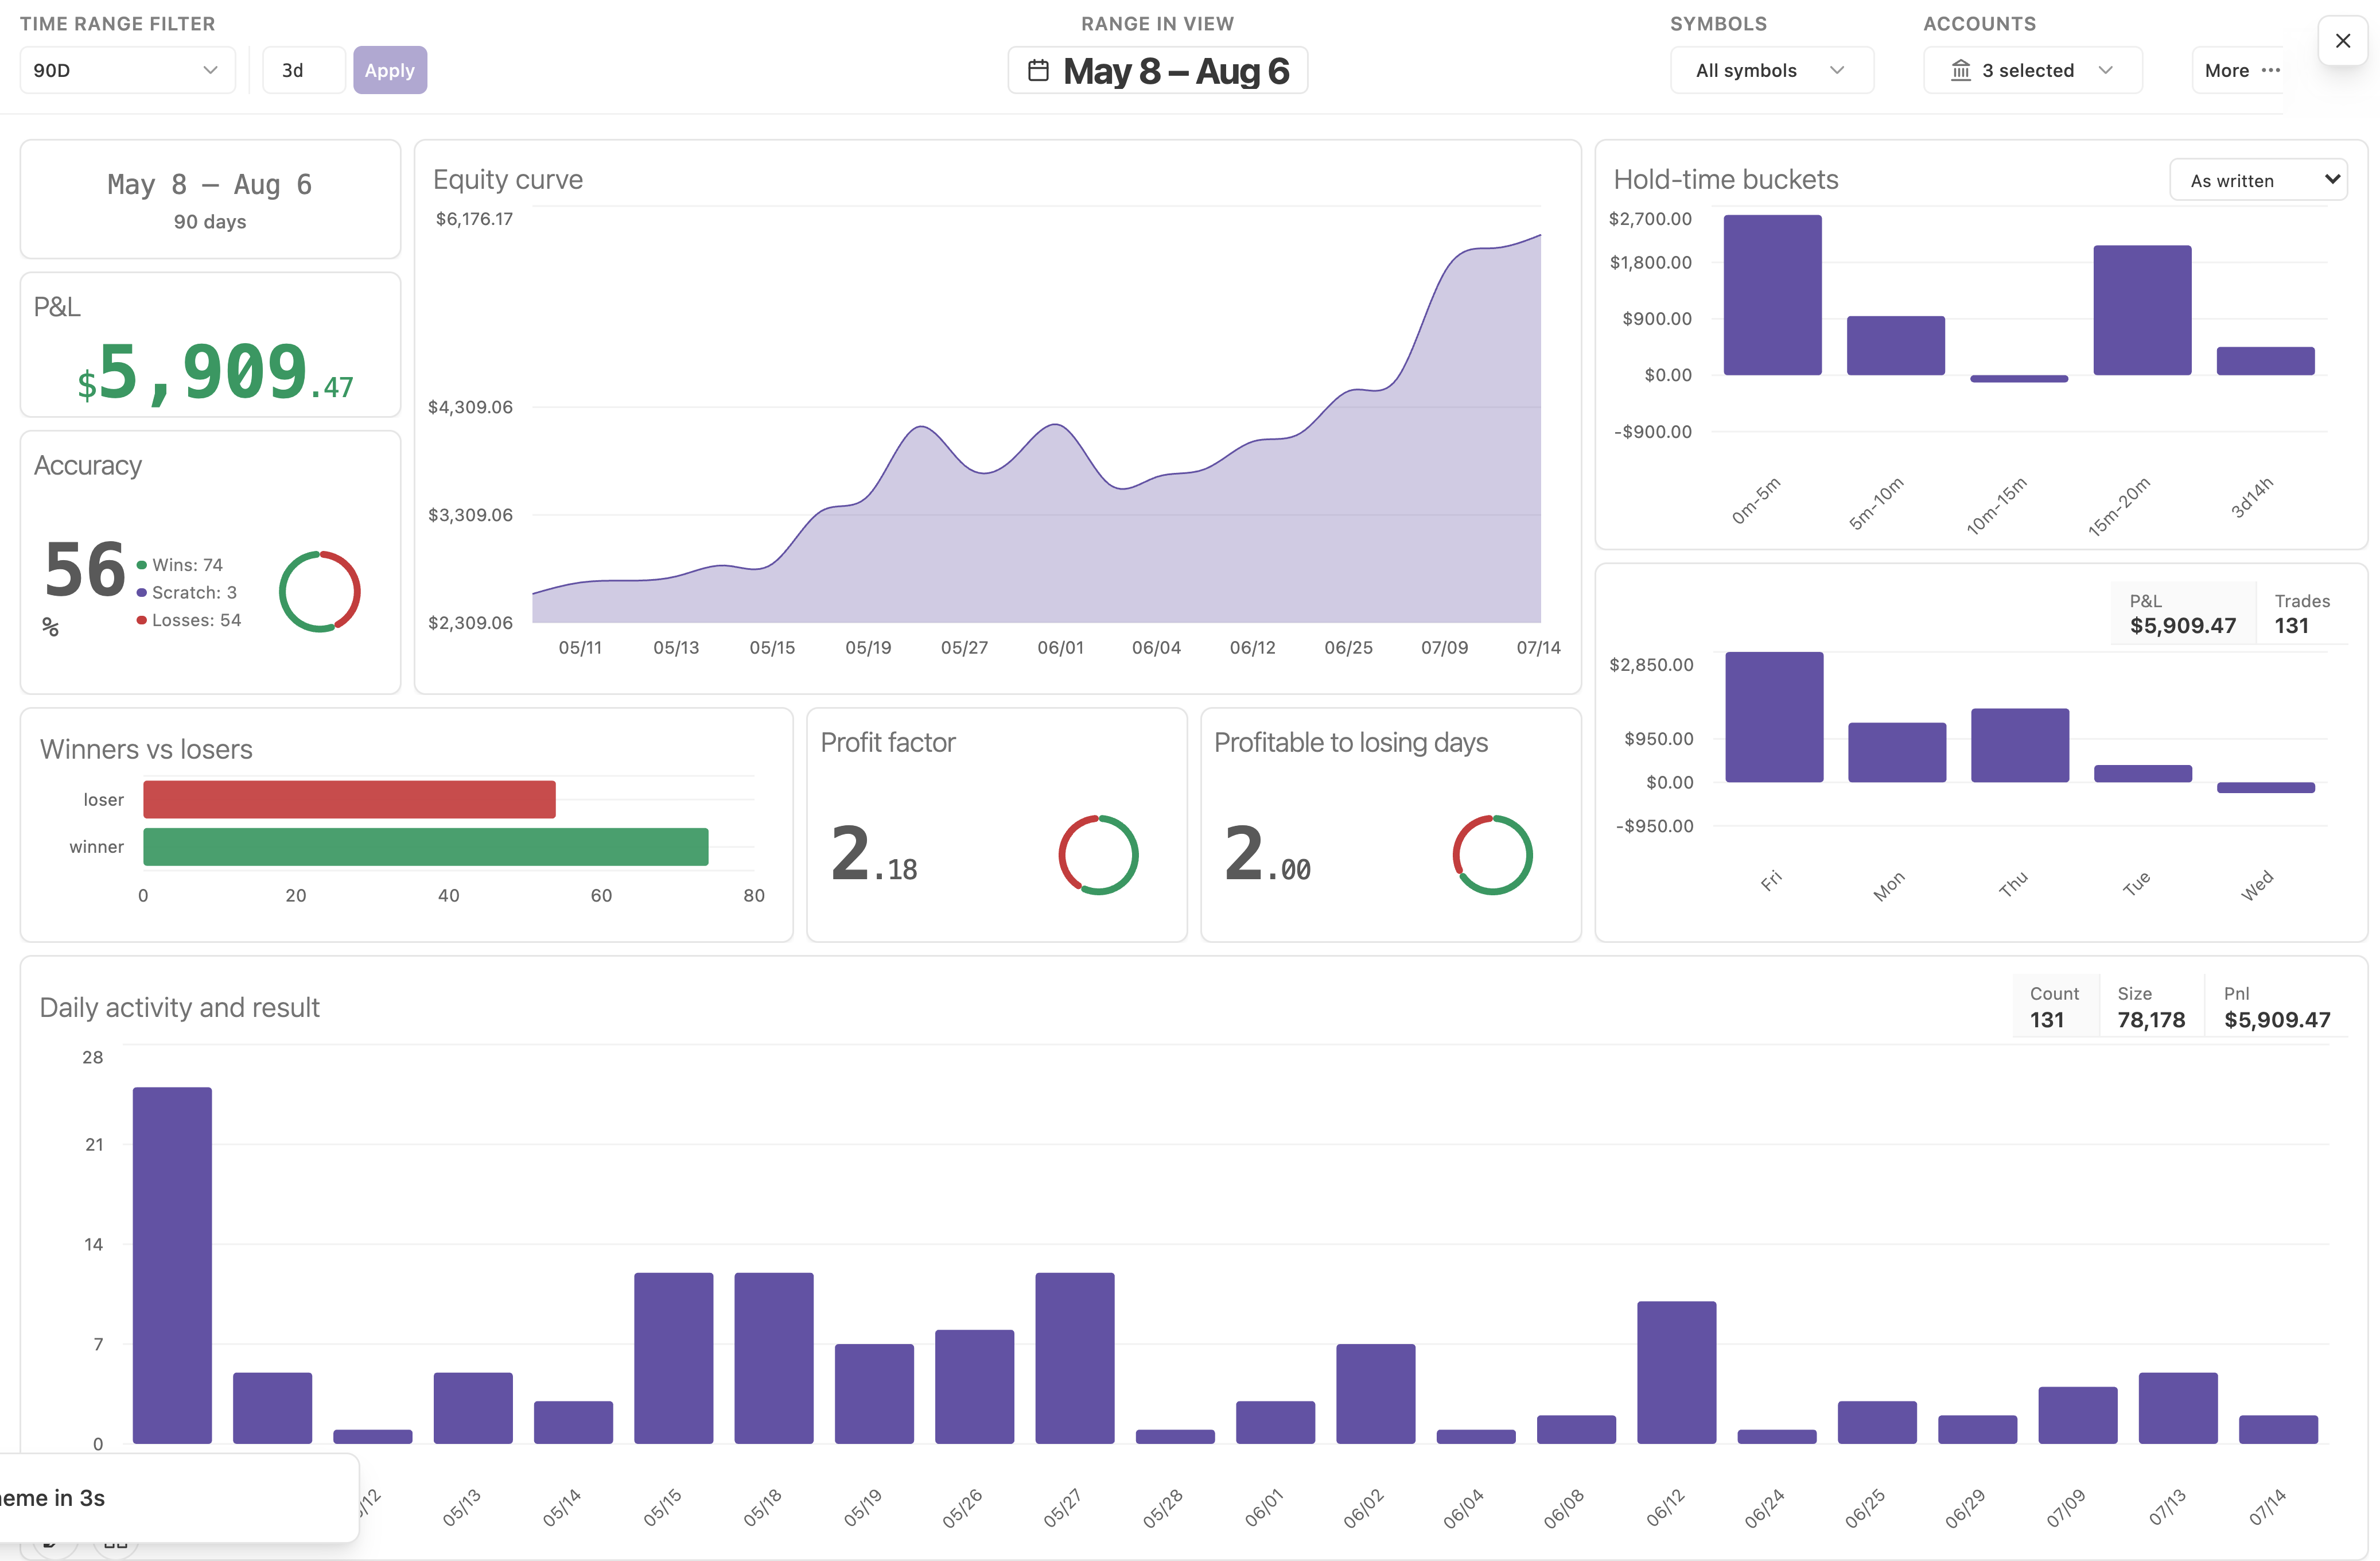This screenshot has width=2380, height=1561.
Task: Open the 3 selected accounts dropdown
Action: pos(2032,70)
